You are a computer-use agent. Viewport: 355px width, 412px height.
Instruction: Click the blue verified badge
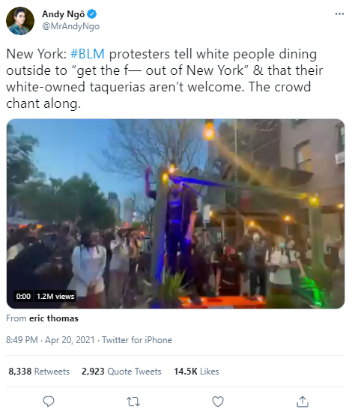point(91,14)
